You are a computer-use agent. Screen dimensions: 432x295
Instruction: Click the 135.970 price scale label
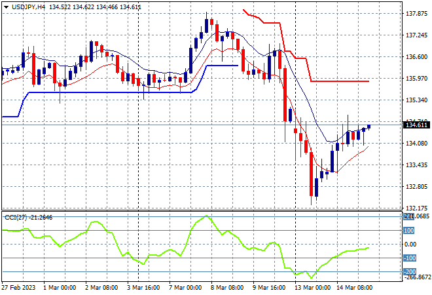[416, 79]
